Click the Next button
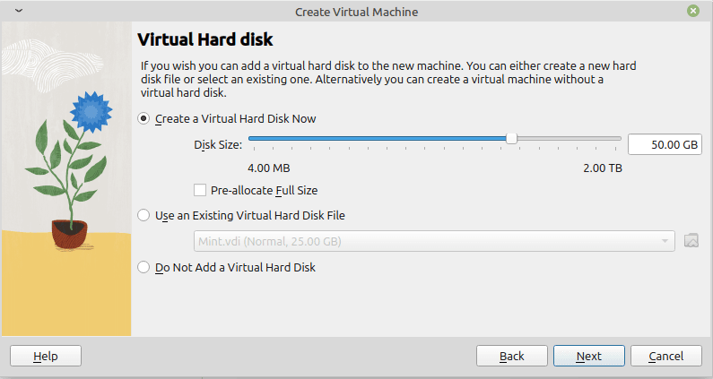The image size is (713, 379). [589, 356]
